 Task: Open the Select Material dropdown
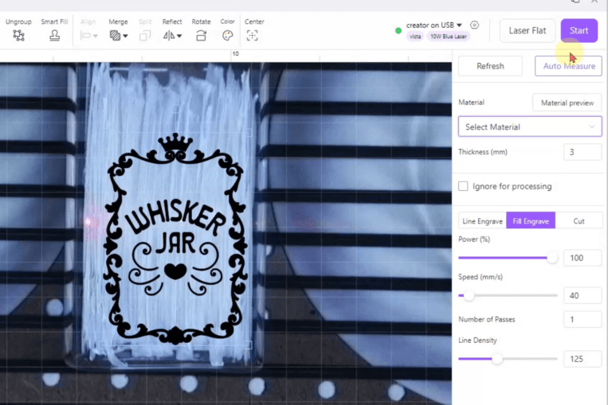pos(530,127)
